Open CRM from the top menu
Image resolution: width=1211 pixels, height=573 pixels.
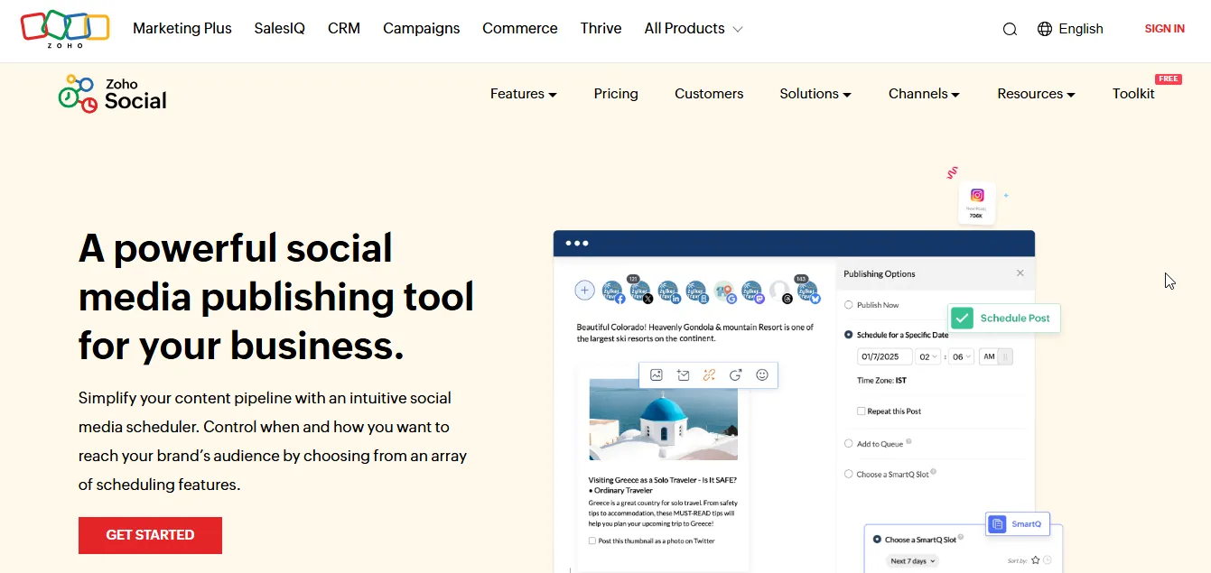pos(344,29)
